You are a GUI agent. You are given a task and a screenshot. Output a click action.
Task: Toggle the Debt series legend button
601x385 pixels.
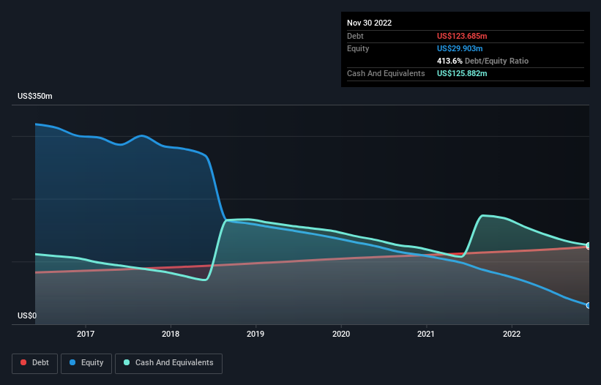click(34, 363)
